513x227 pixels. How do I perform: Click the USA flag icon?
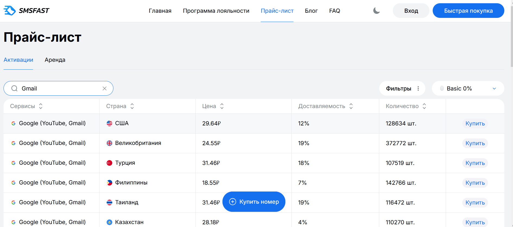coord(109,124)
